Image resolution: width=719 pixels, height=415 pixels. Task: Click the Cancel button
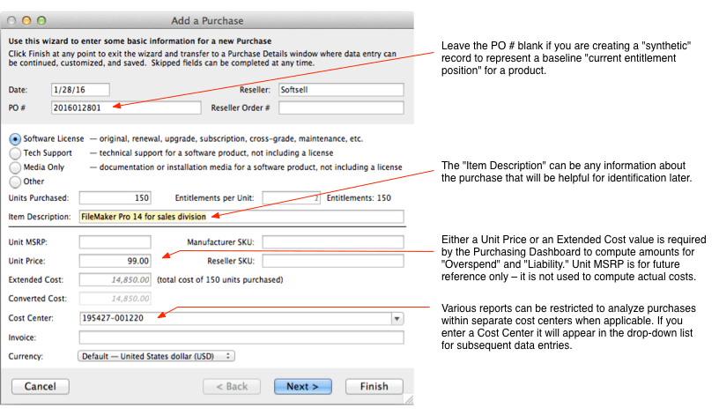pos(41,386)
